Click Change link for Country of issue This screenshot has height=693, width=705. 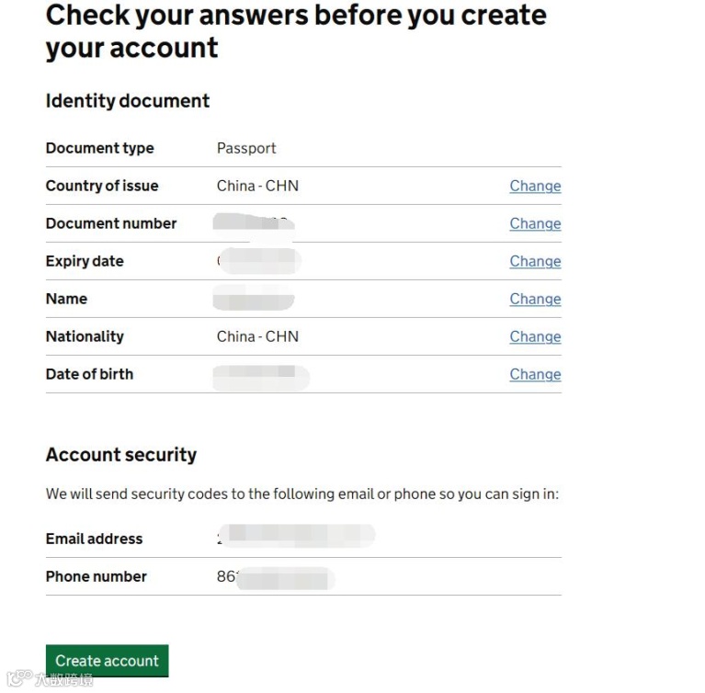[535, 186]
